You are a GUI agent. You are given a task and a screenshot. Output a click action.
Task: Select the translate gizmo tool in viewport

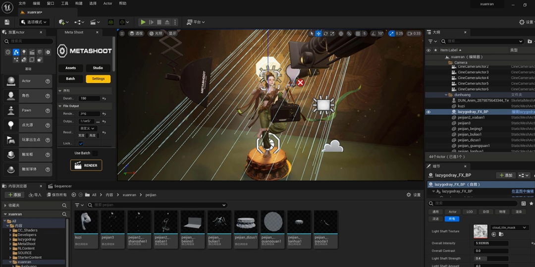319,33
